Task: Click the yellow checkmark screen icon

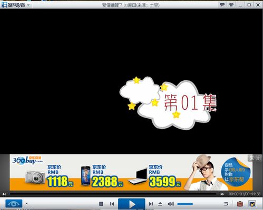Action: tap(252, 204)
